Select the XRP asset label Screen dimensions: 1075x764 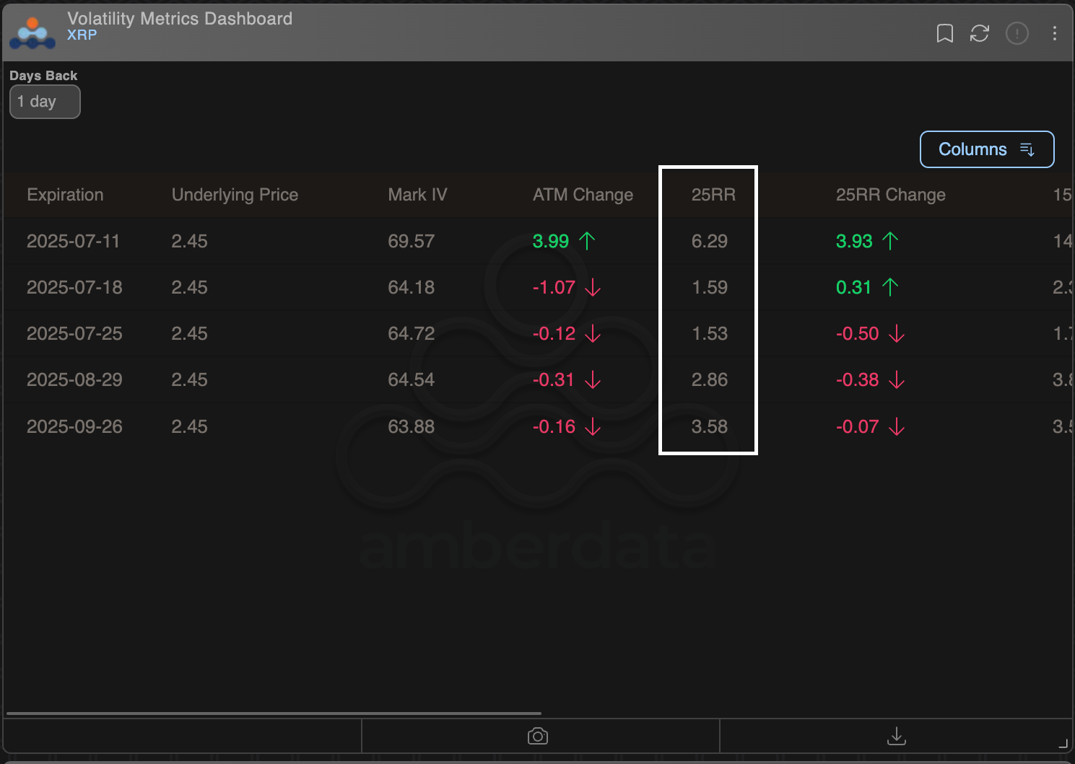[x=82, y=35]
